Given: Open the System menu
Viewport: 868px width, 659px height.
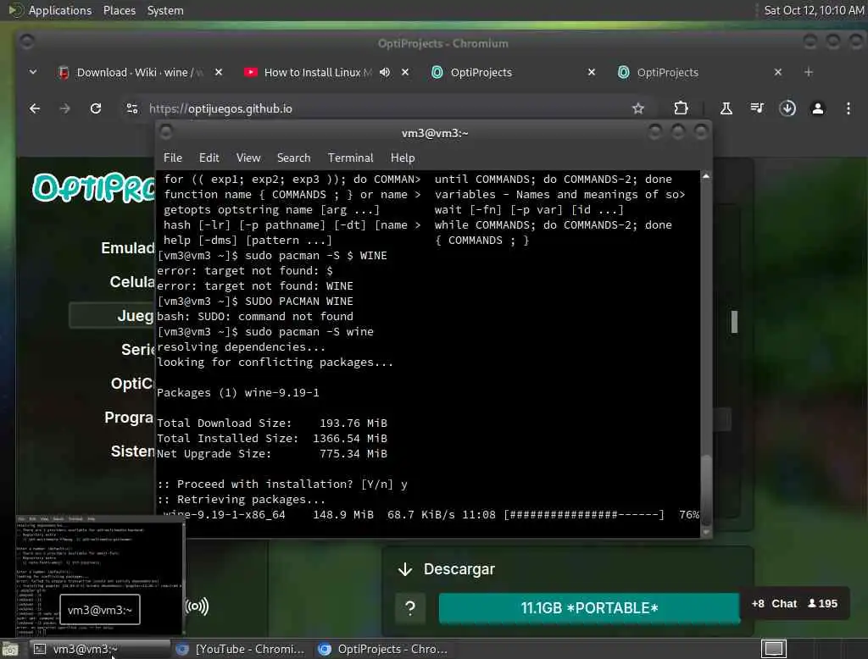Looking at the screenshot, I should [x=165, y=10].
